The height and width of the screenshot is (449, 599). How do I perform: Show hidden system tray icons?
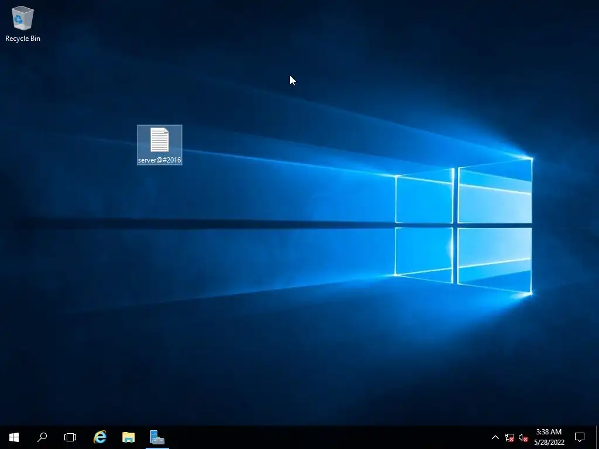495,437
